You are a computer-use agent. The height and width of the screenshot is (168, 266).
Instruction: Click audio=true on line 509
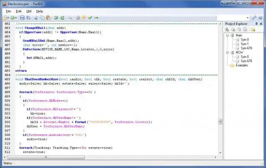(37, 139)
